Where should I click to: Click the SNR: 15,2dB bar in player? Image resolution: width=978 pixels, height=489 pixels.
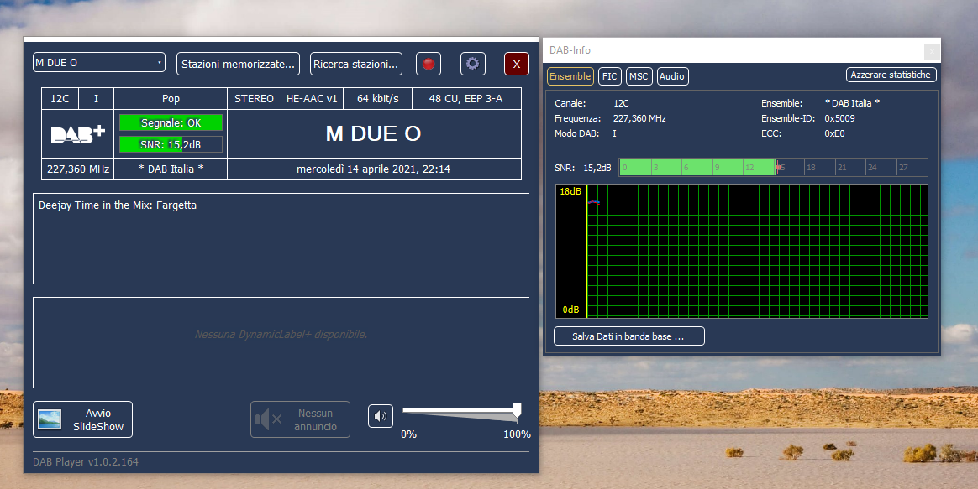coord(171,144)
